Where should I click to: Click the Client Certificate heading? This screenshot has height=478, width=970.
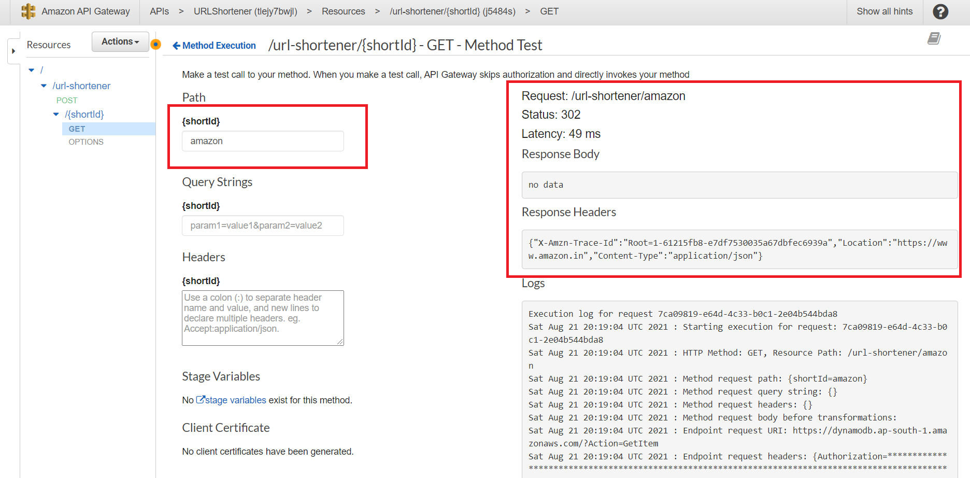225,428
